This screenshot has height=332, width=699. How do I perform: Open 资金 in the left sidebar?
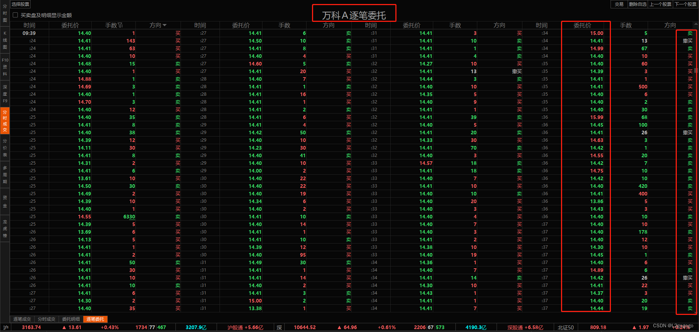(5, 202)
